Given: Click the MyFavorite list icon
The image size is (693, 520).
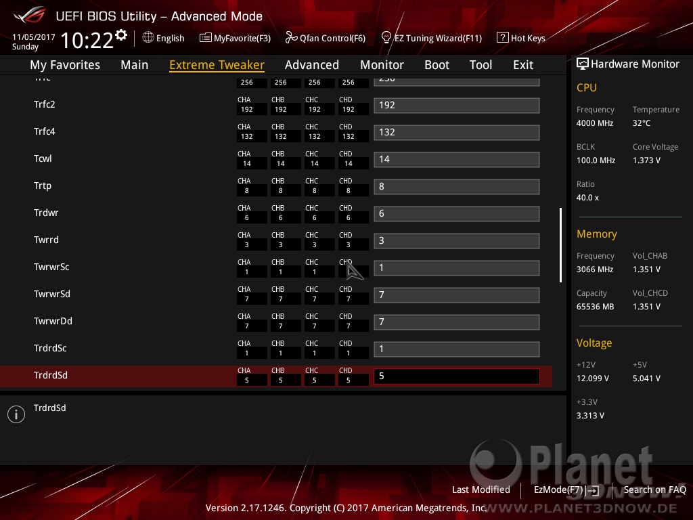Looking at the screenshot, I should pos(205,38).
